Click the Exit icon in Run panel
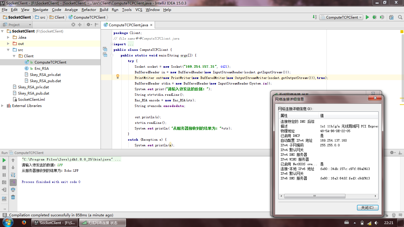The height and width of the screenshot is (227, 404). pyautogui.click(x=4, y=190)
